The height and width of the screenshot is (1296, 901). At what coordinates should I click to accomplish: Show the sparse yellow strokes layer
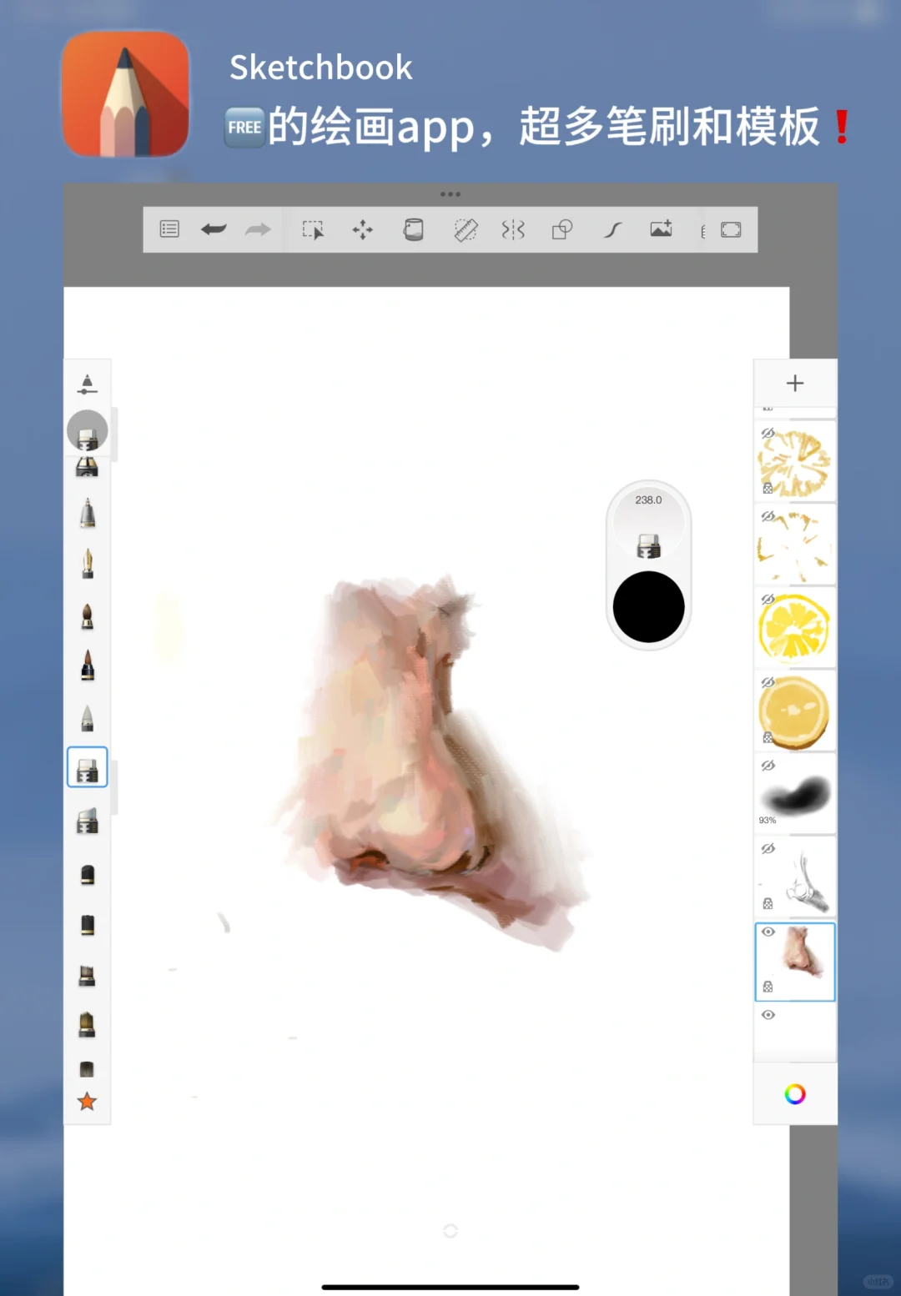(x=768, y=516)
